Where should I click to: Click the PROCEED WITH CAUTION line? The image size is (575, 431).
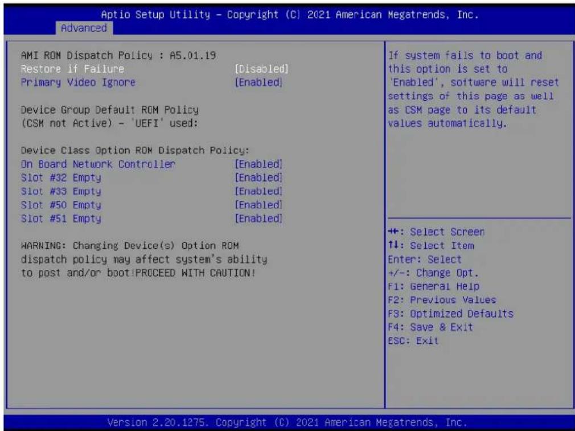point(138,273)
